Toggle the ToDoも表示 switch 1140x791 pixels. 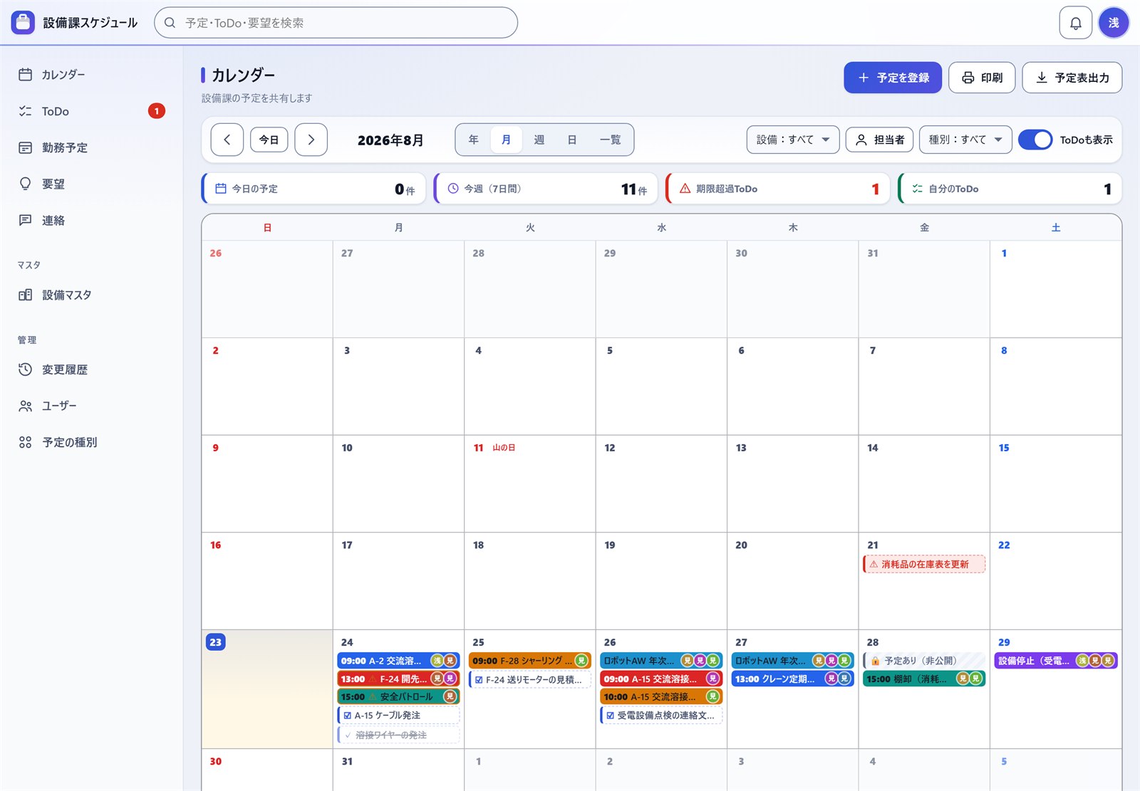[1035, 140]
